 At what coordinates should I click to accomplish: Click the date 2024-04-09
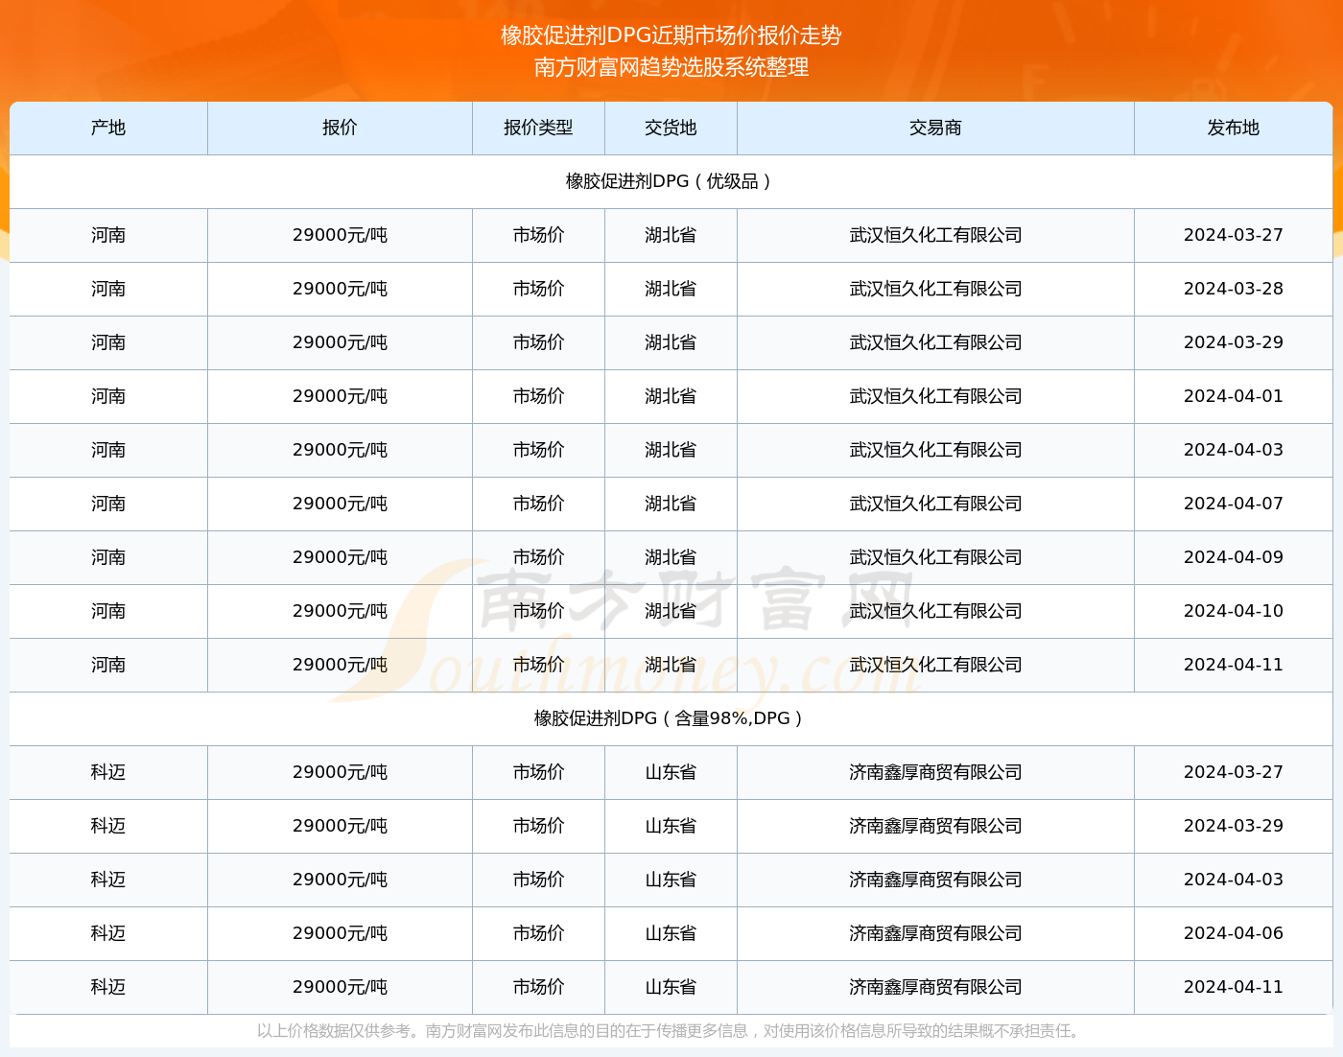(1233, 557)
